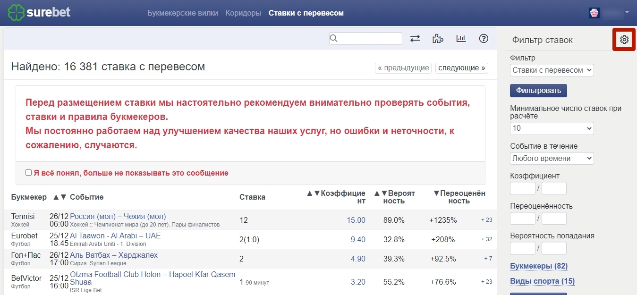The image size is (637, 295).
Task: Click minimum Переоценённость input field
Action: [x=523, y=218]
